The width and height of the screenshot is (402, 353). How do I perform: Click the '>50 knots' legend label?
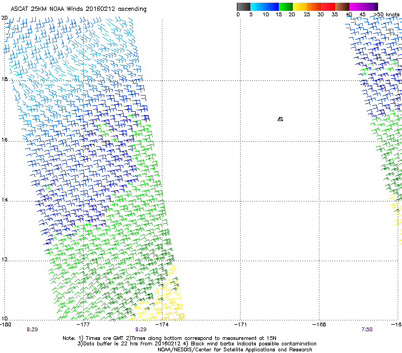coord(386,15)
